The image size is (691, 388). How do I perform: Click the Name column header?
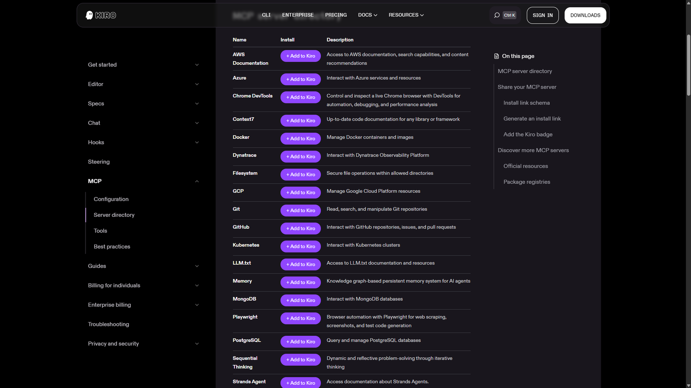click(x=239, y=40)
